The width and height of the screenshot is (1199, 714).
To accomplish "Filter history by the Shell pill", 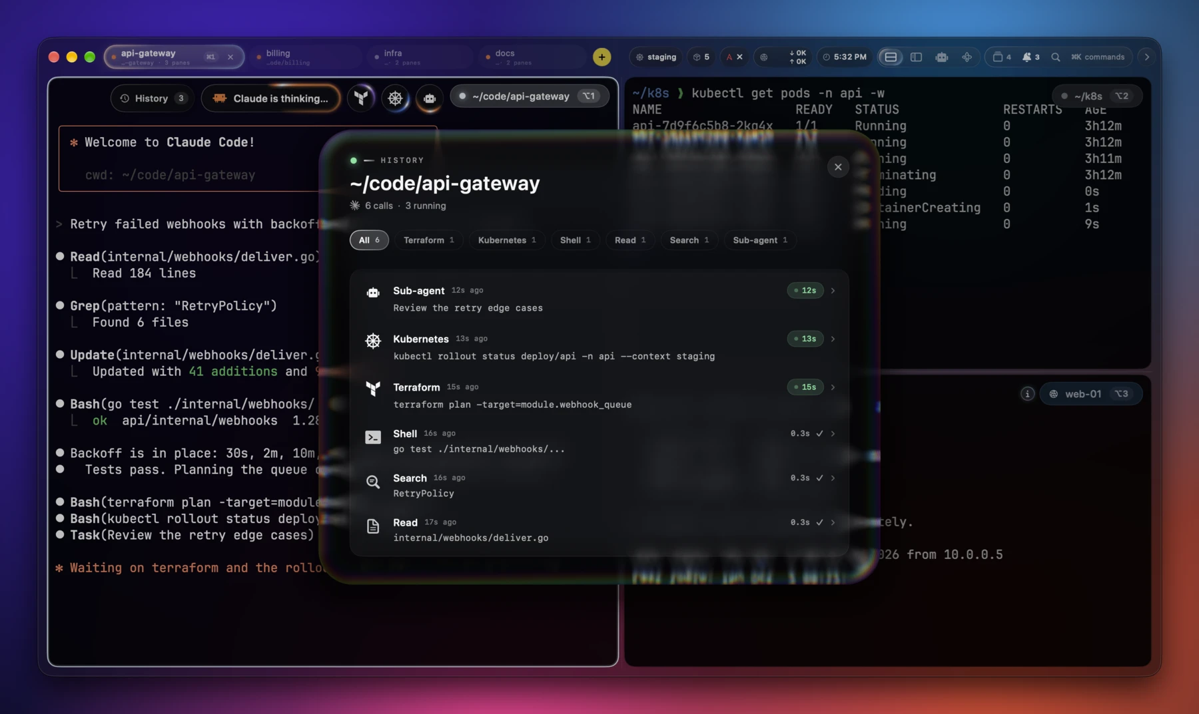I will point(575,240).
